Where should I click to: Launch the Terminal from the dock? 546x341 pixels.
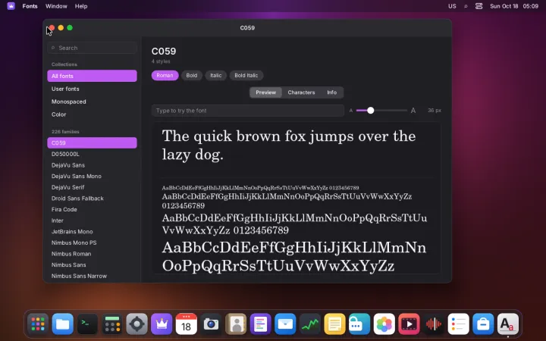[87, 324]
